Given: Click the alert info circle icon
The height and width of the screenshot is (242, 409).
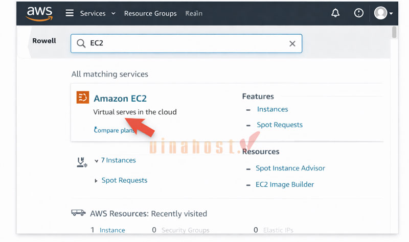Looking at the screenshot, I should pos(359,13).
